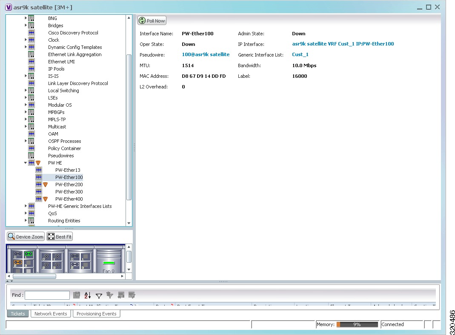Click the Cisco Discovery Protocol node icon
This screenshot has width=455, height=335.
[31, 32]
